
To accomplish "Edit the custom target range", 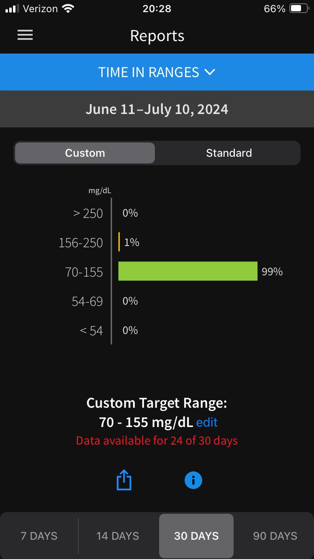I will tap(207, 422).
